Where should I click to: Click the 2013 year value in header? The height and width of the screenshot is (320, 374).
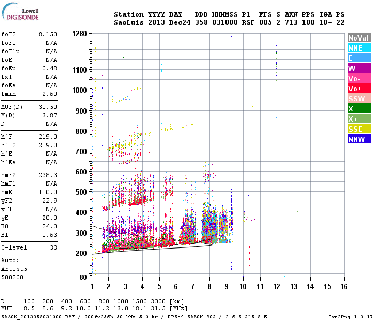[156, 22]
